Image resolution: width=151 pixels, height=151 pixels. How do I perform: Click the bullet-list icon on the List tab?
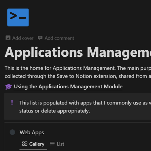(x=52, y=144)
